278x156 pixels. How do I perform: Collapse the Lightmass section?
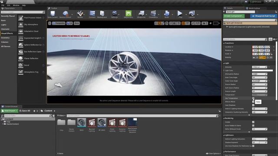pyautogui.click(x=224, y=135)
